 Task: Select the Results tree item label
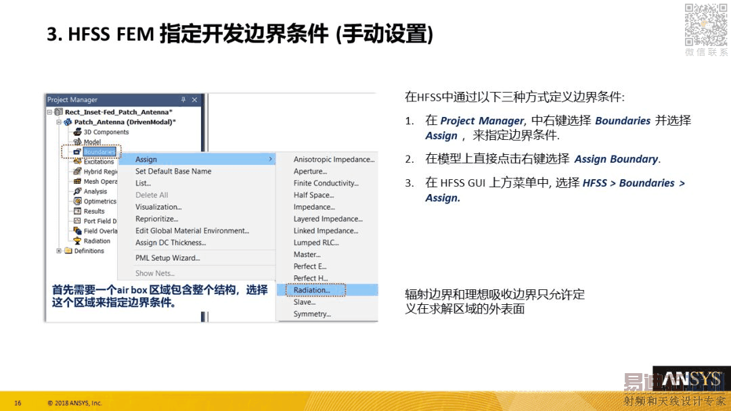coord(94,212)
